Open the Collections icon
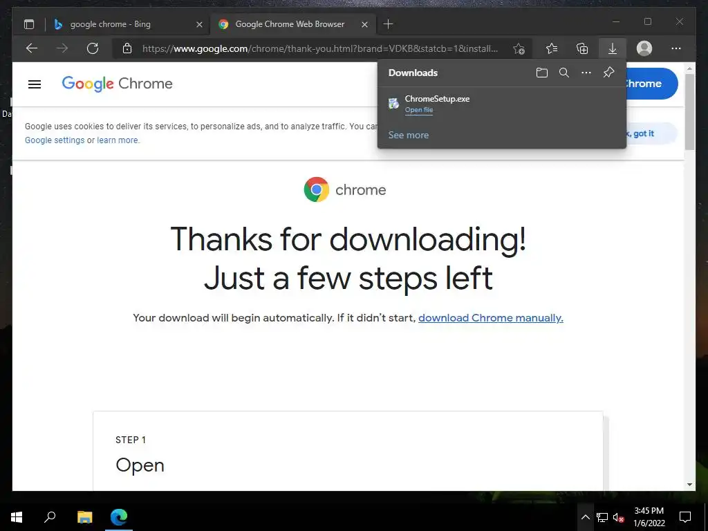 [582, 48]
